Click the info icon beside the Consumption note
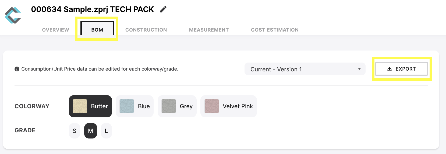The image size is (446, 154). click(x=17, y=69)
